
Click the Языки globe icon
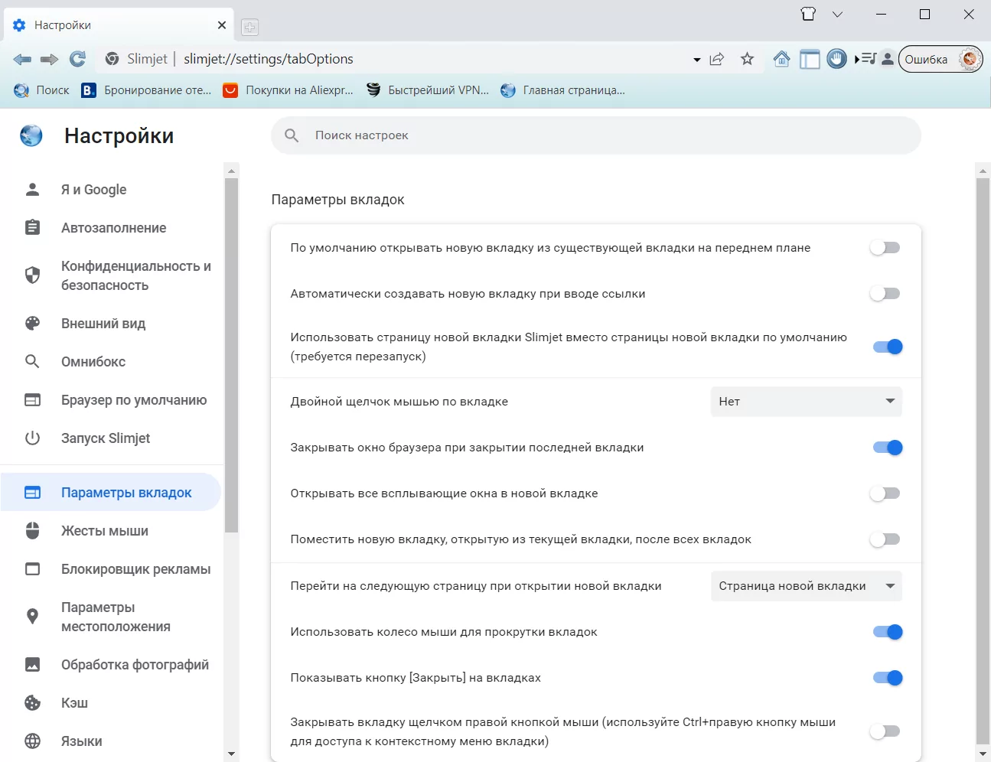[32, 741]
